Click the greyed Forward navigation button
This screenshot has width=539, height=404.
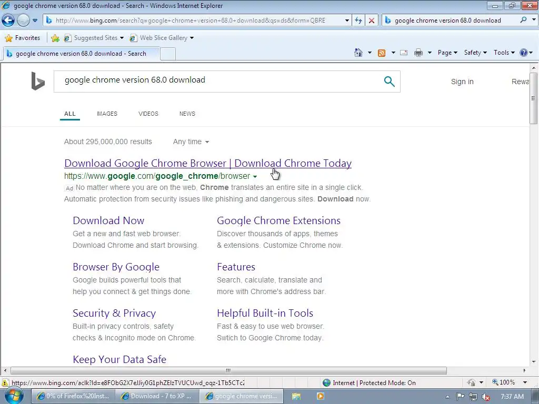point(23,21)
